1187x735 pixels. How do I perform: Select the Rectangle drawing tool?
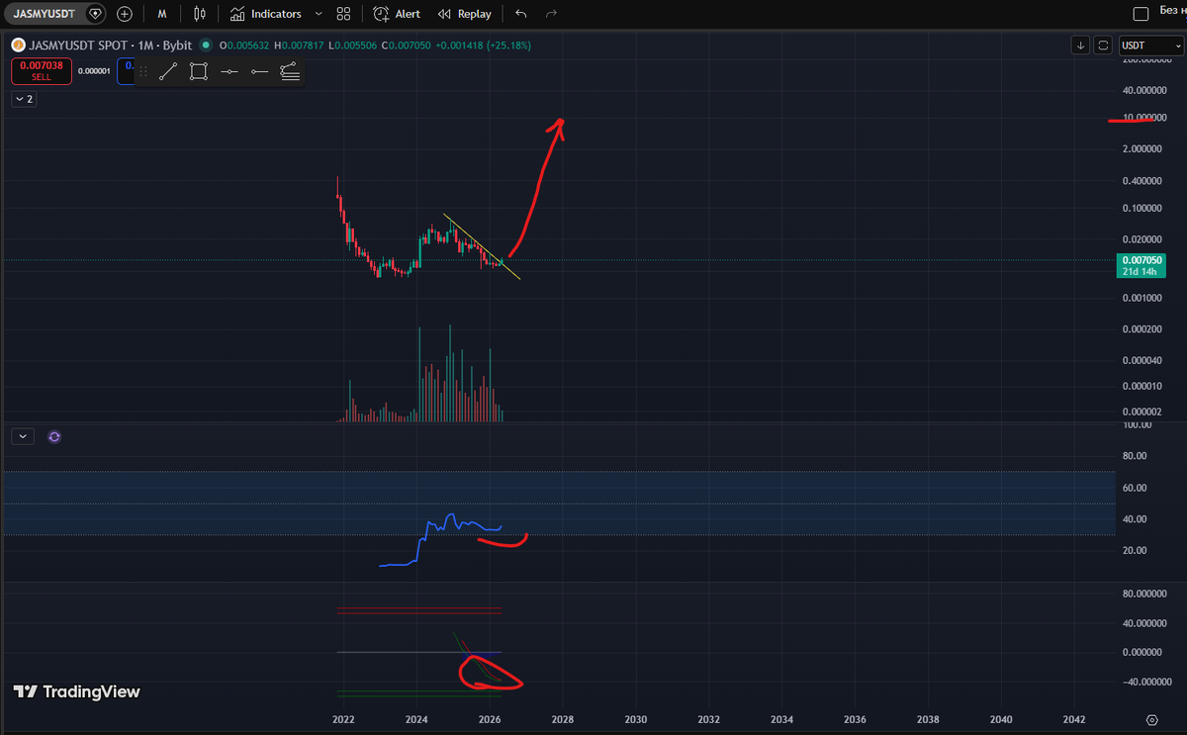click(x=199, y=71)
